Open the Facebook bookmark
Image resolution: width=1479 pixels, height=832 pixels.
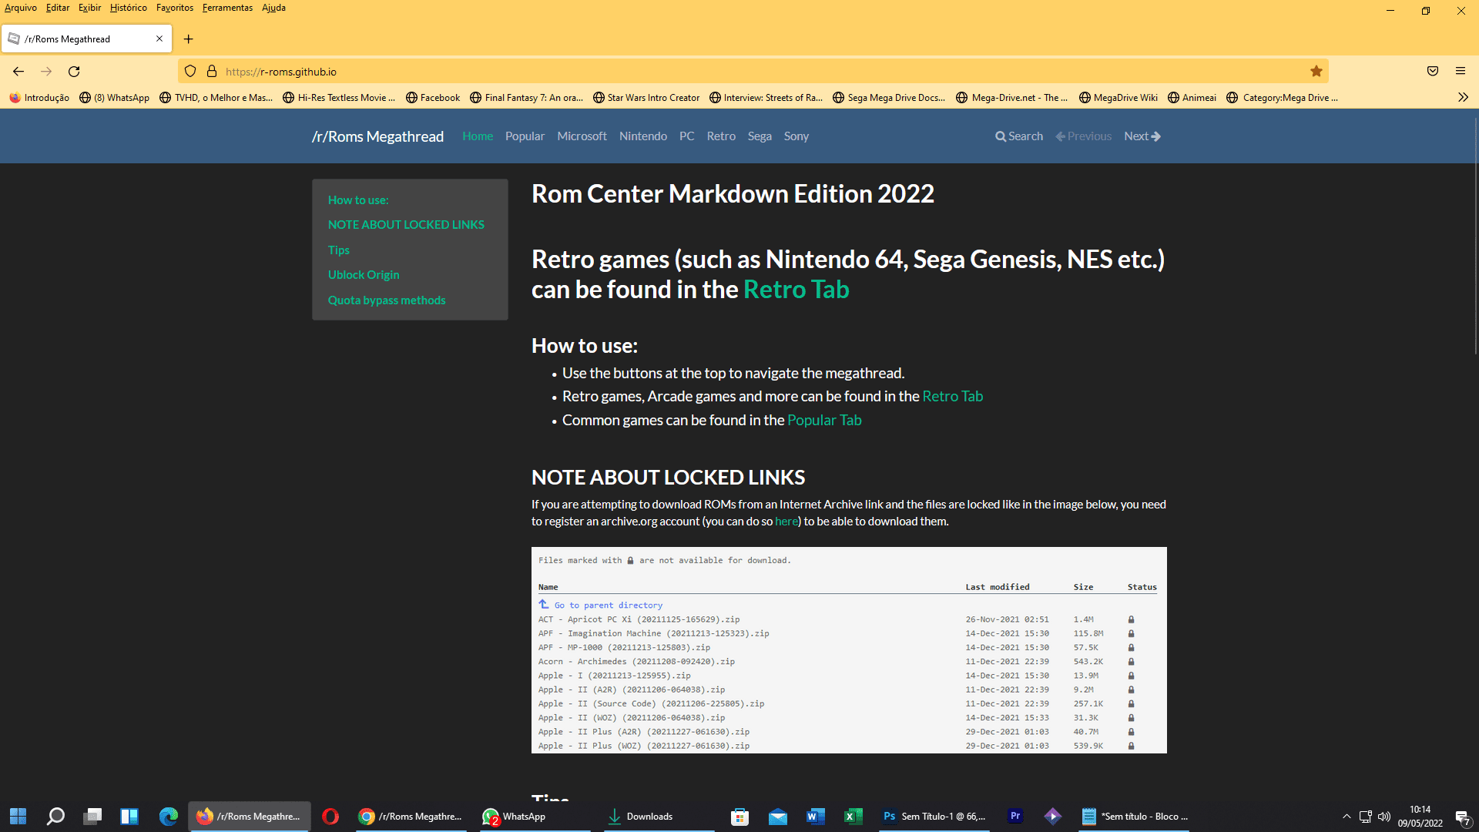(433, 98)
